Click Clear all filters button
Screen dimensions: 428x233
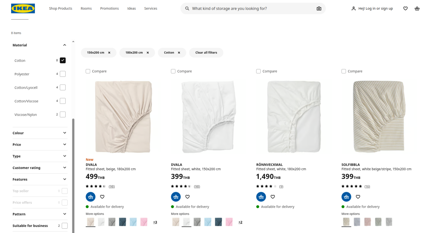click(x=206, y=53)
